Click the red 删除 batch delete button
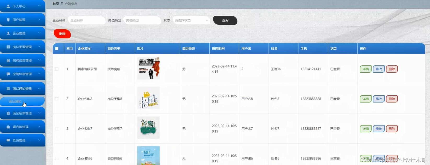 [x=62, y=34]
